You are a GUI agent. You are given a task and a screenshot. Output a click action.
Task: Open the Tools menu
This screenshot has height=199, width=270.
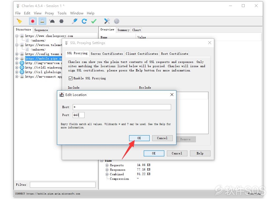coord(62,13)
